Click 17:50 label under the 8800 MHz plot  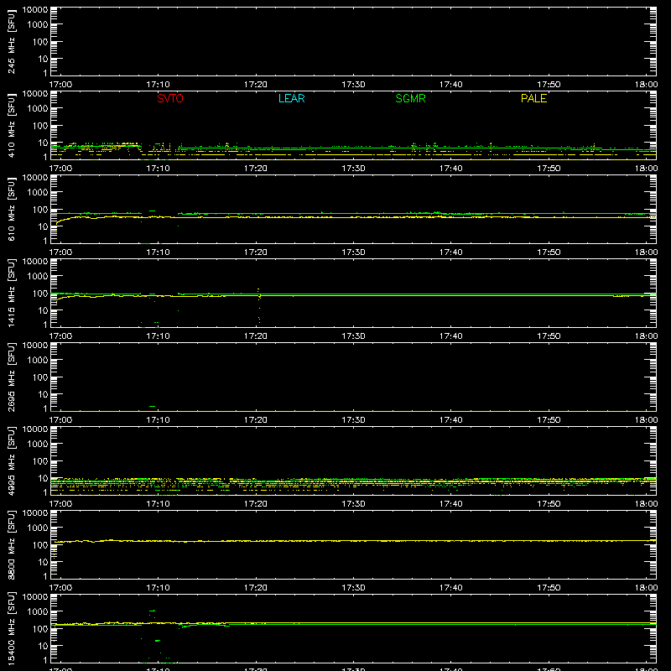549,588
